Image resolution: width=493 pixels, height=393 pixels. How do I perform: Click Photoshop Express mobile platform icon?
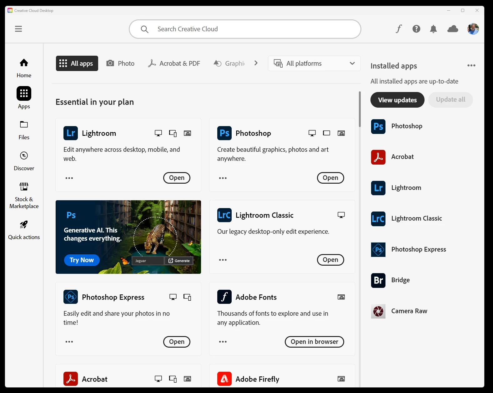187,297
